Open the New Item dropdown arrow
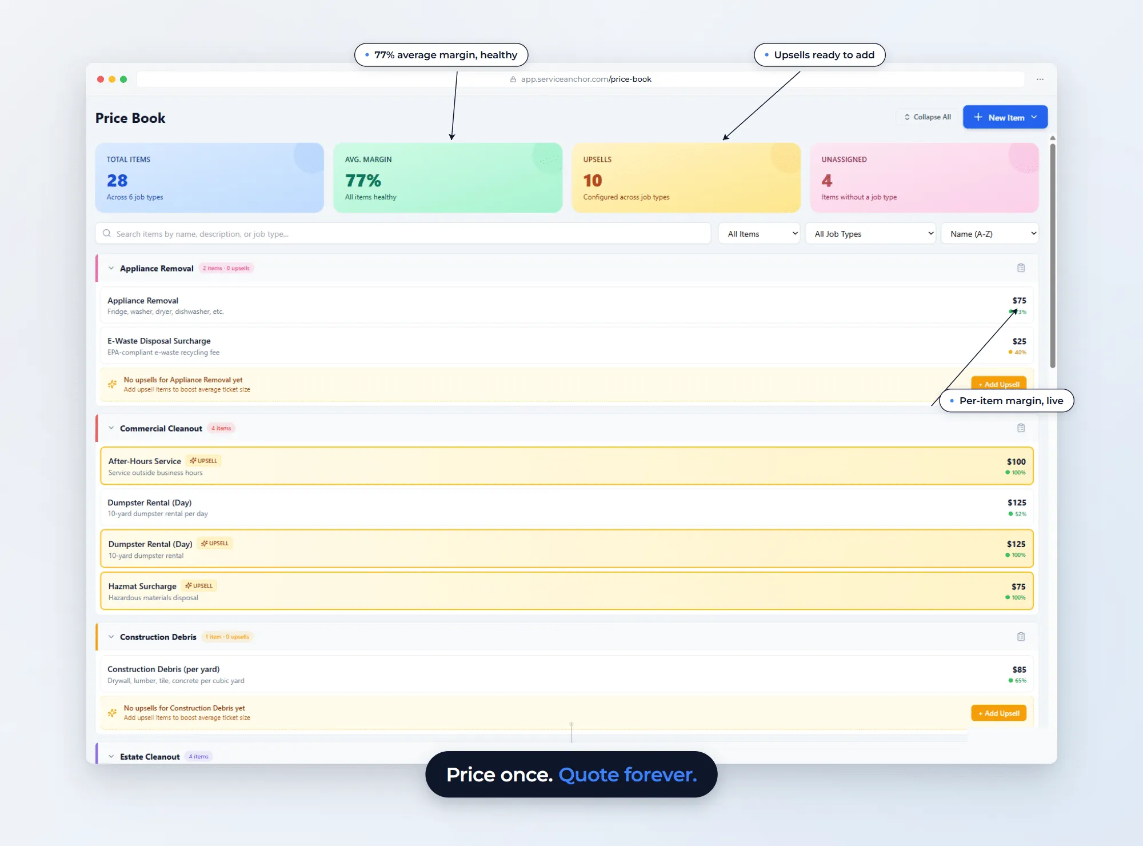The height and width of the screenshot is (846, 1143). [x=1034, y=117]
